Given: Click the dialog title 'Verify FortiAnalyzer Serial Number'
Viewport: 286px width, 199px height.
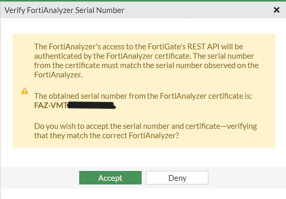Looking at the screenshot, I should (64, 10).
